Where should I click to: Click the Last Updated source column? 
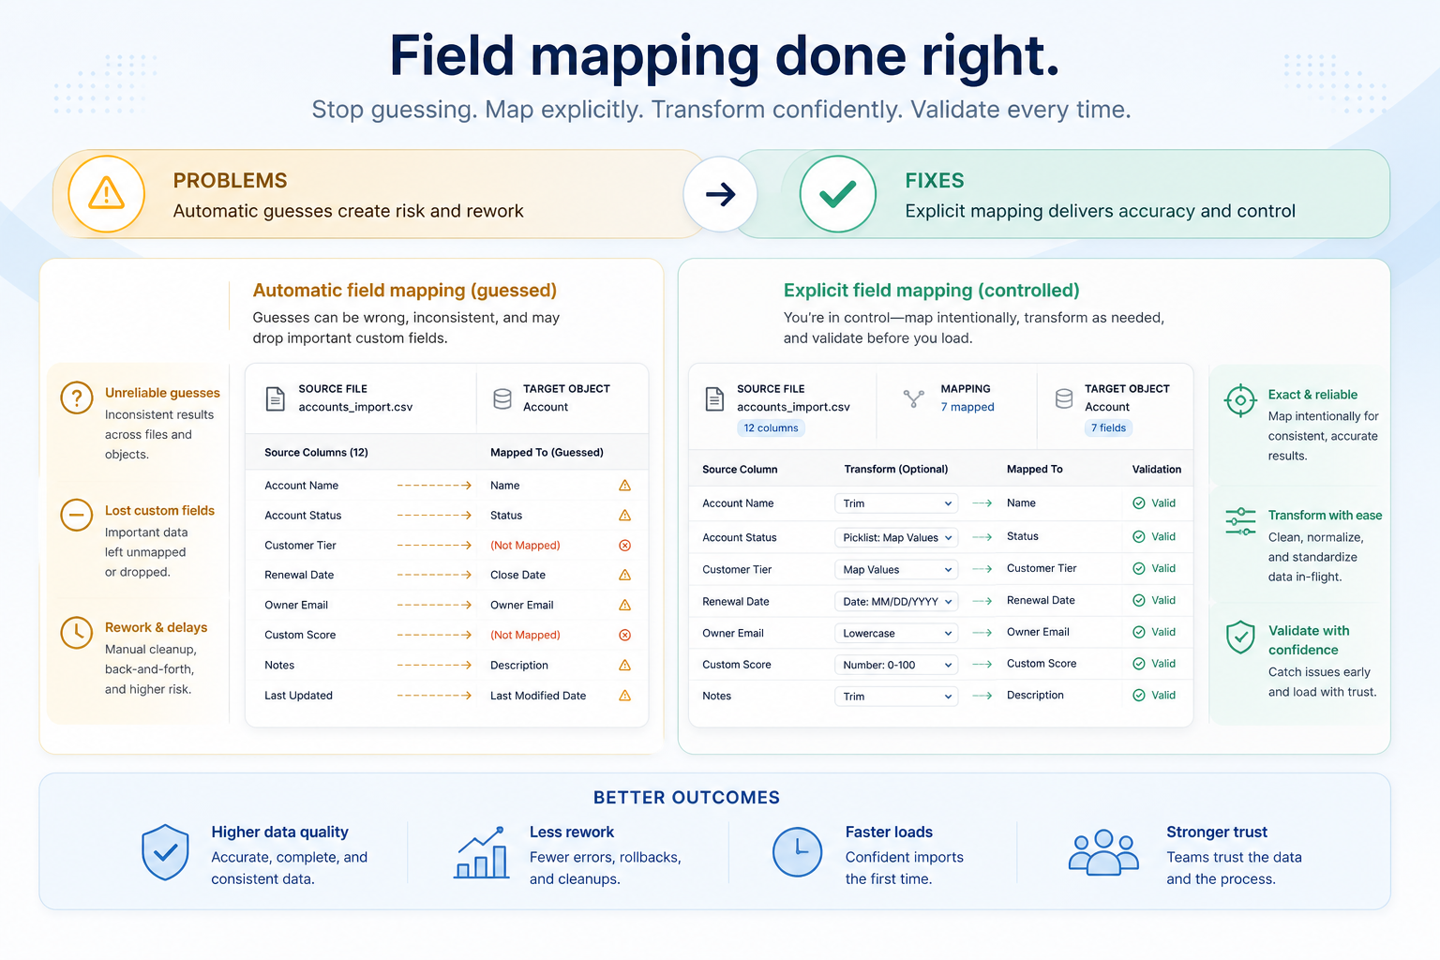click(x=298, y=696)
